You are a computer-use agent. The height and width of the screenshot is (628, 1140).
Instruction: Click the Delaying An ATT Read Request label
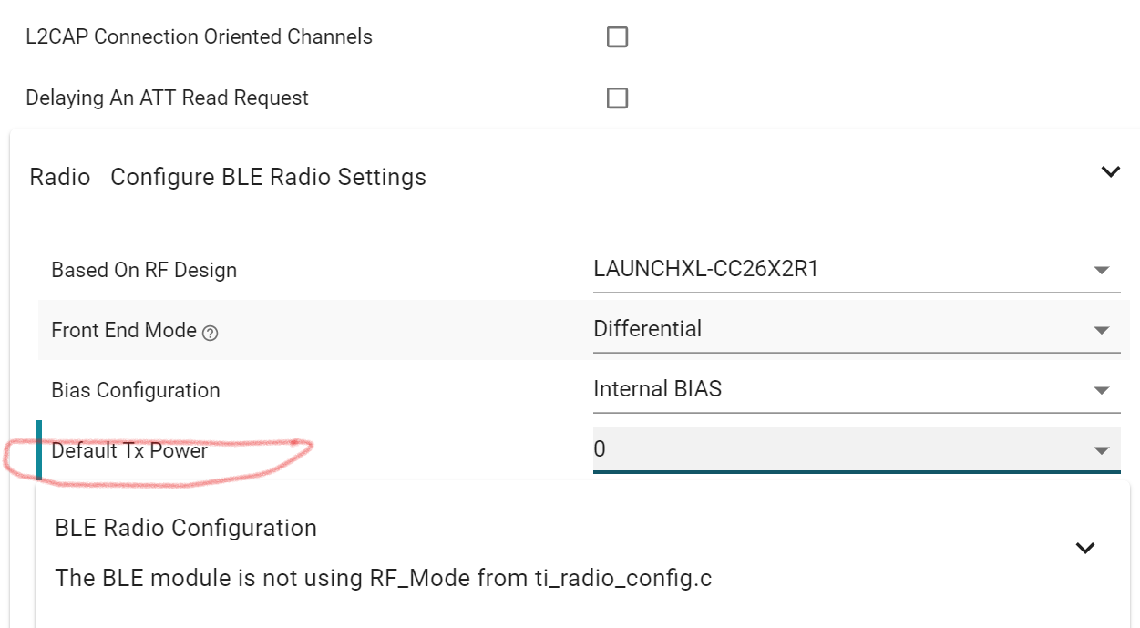tap(167, 98)
